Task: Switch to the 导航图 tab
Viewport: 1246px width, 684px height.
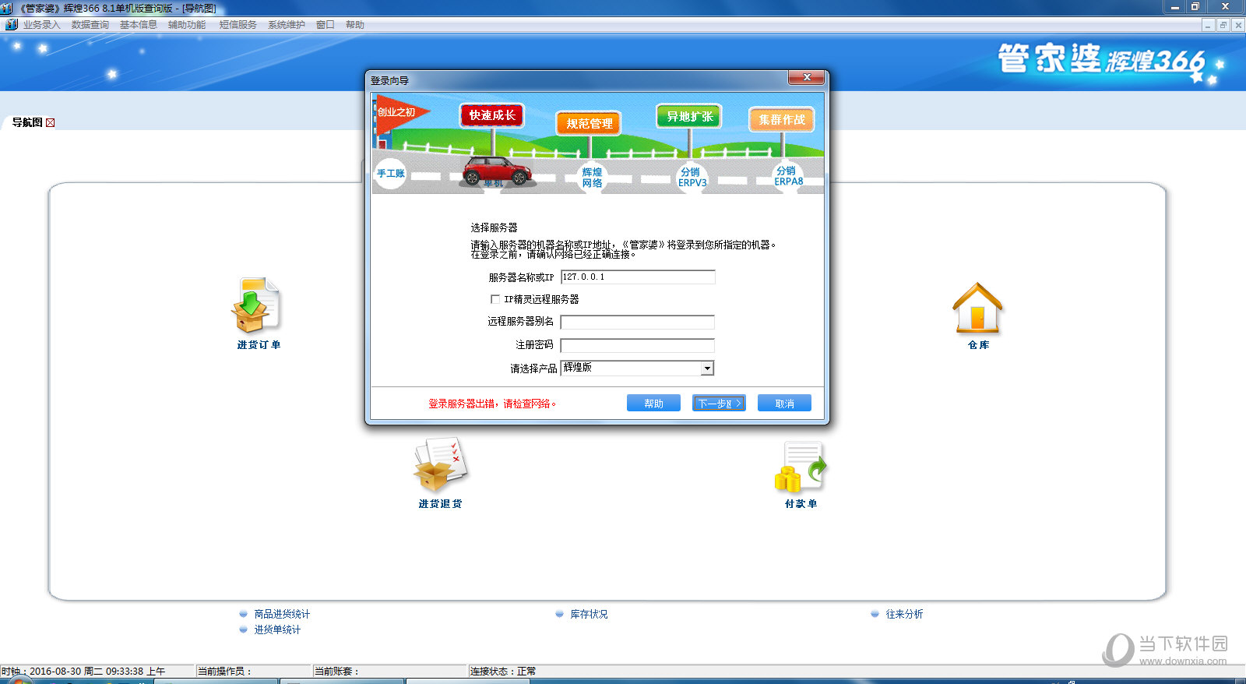Action: coord(27,122)
